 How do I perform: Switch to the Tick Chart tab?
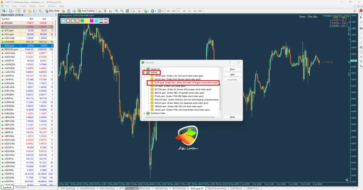click(20, 187)
